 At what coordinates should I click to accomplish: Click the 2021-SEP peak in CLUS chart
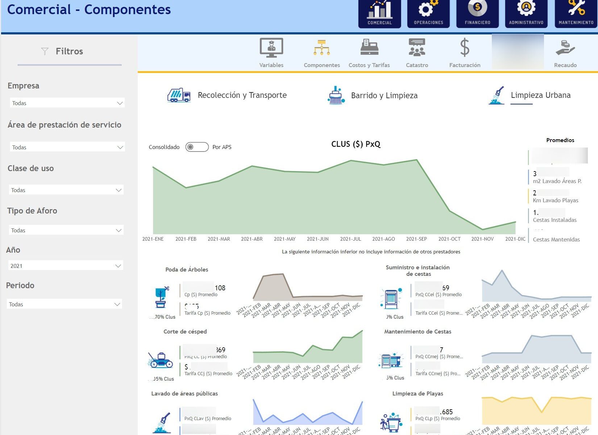pos(417,160)
